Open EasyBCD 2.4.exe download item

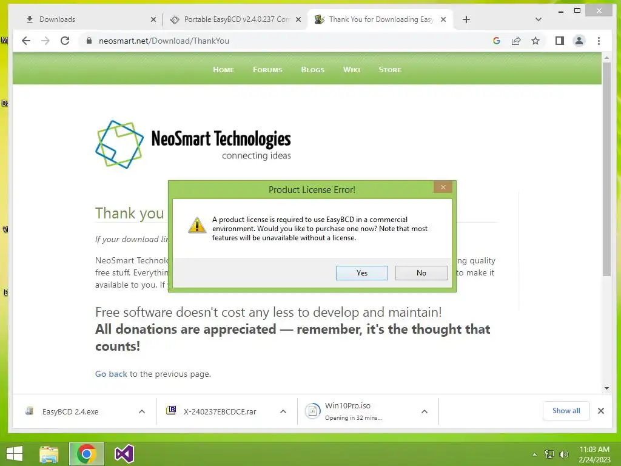pos(70,412)
